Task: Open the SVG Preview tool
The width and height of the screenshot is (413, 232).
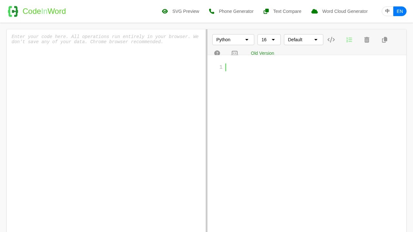Action: (x=181, y=11)
